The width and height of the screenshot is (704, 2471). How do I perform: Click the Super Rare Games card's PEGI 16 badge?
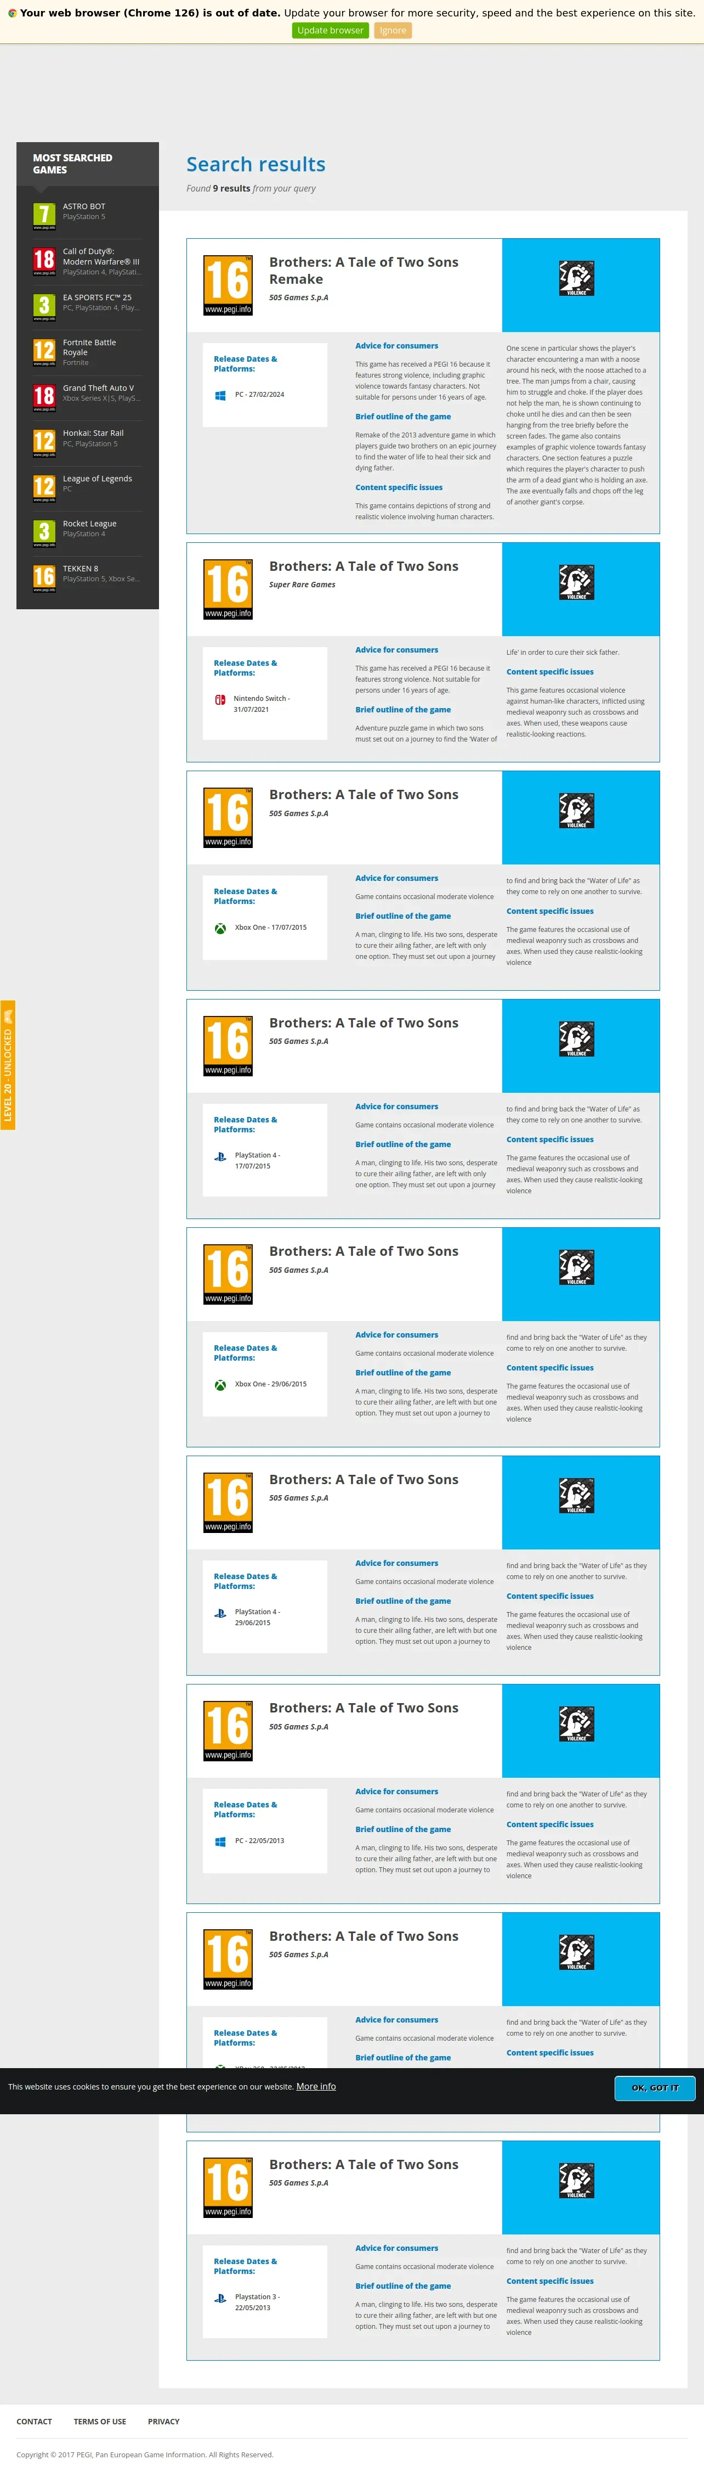pyautogui.click(x=228, y=590)
